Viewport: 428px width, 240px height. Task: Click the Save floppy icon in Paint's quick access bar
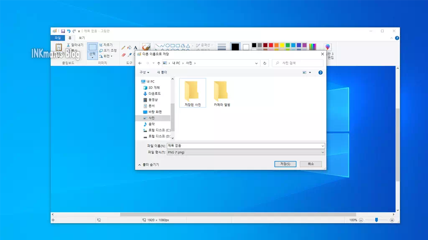point(63,31)
